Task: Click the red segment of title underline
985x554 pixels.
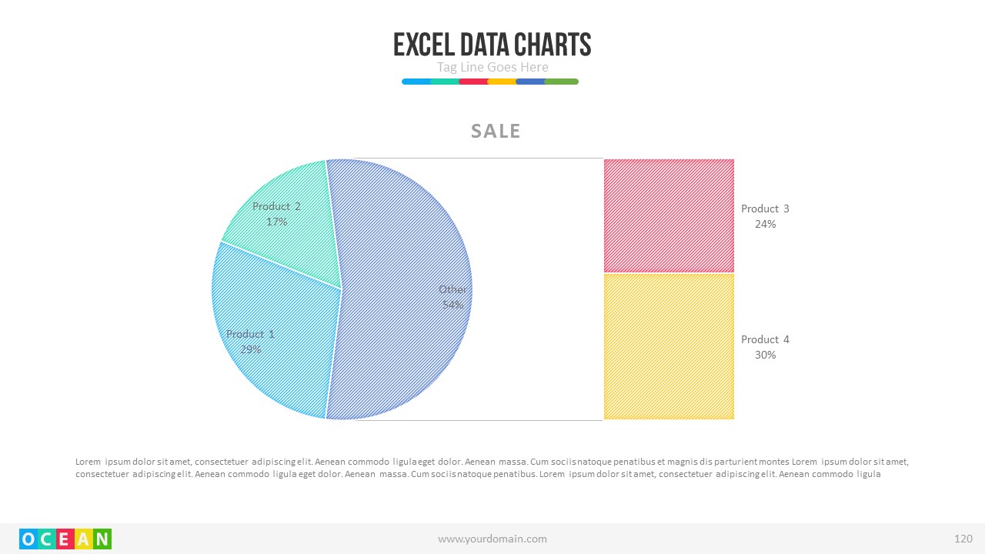Action: (473, 82)
